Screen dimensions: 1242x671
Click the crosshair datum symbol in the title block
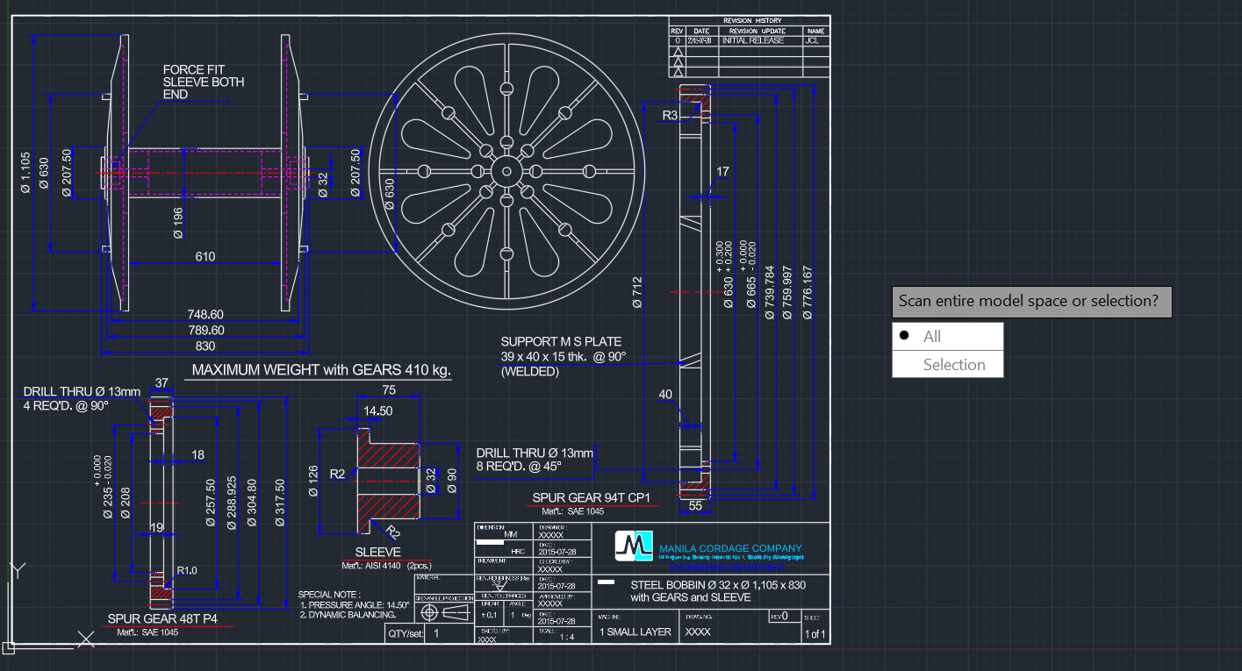click(x=429, y=612)
